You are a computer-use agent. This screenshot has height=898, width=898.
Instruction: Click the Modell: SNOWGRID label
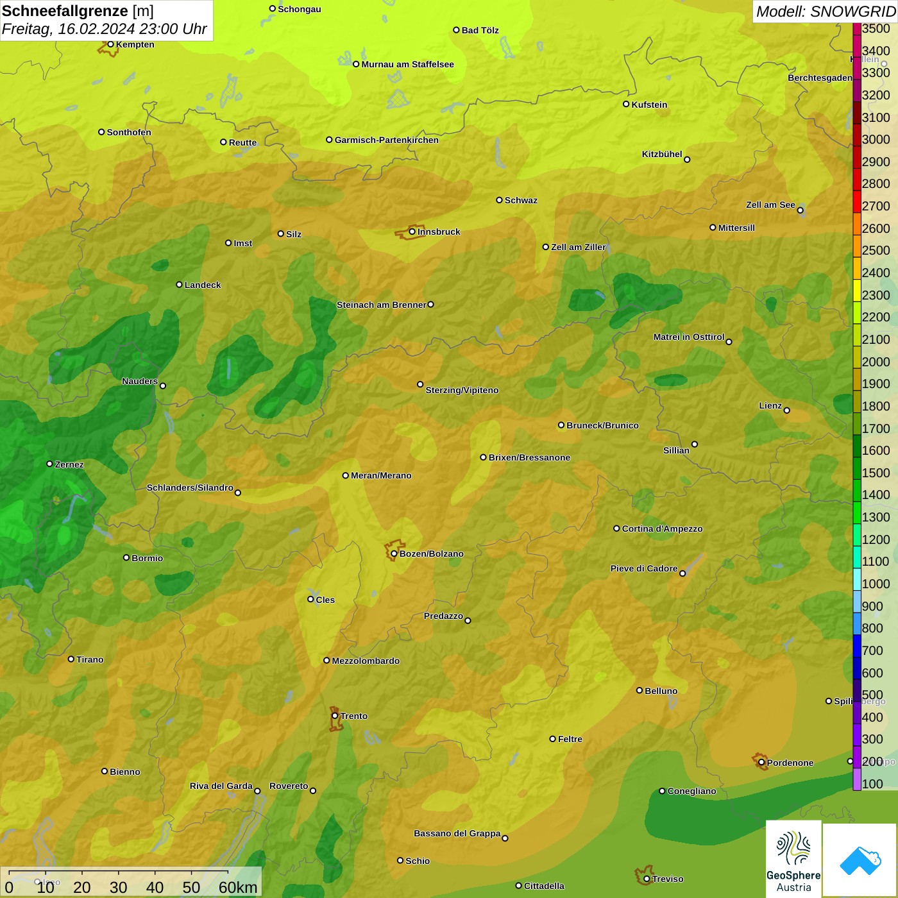pyautogui.click(x=826, y=12)
